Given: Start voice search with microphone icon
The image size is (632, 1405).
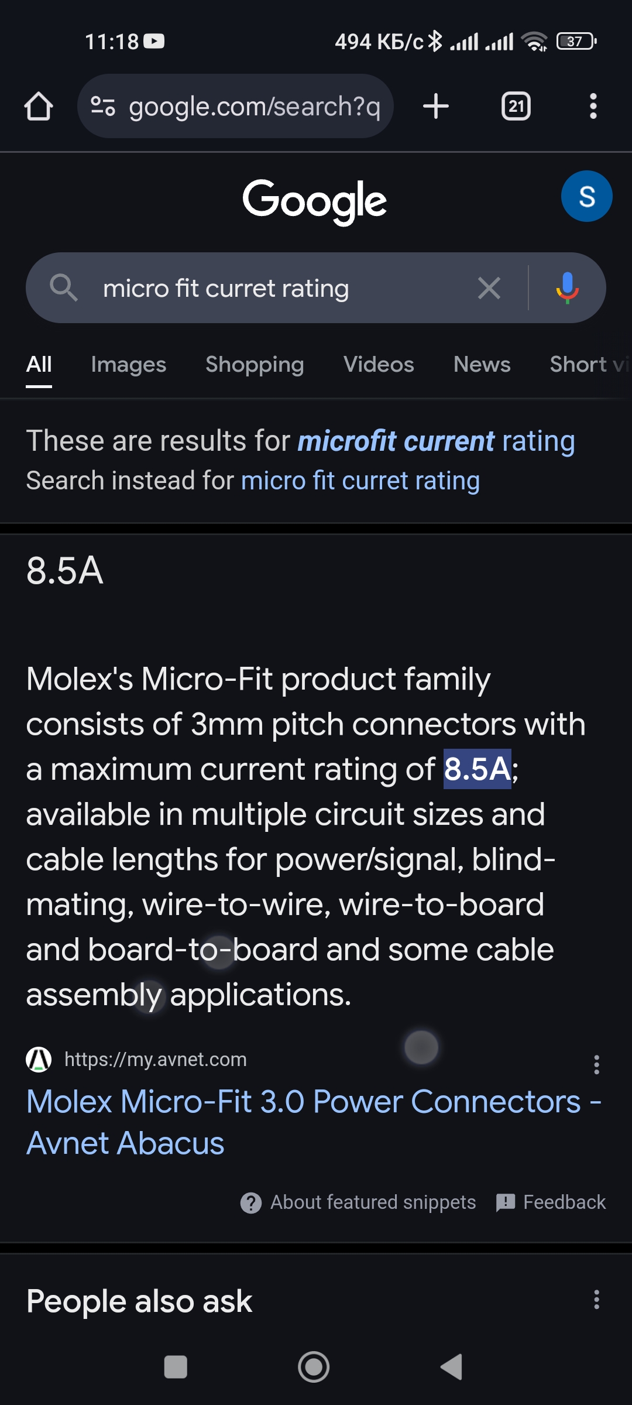Looking at the screenshot, I should [x=567, y=288].
